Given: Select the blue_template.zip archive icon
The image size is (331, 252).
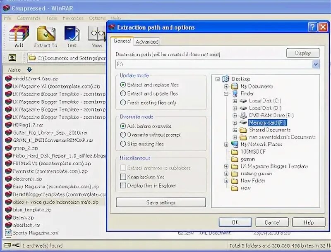Looking at the screenshot, I should click(8, 210).
